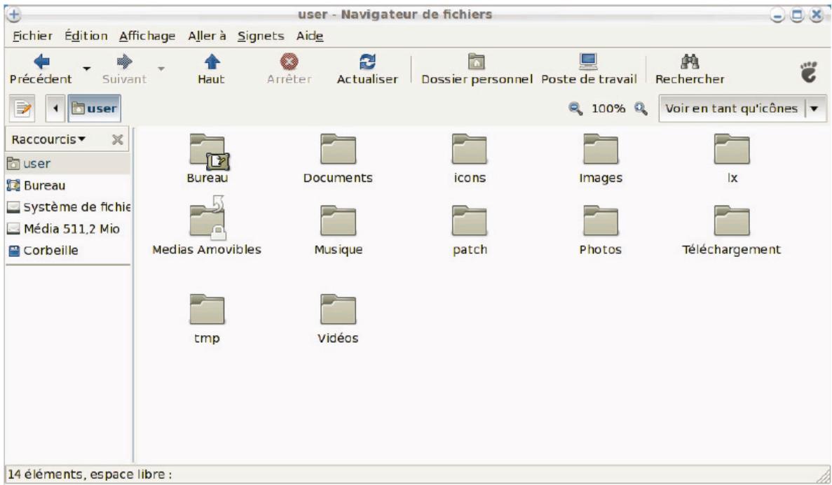Expand the Précédent history dropdown arrow
The width and height of the screenshot is (832, 485).
click(86, 69)
